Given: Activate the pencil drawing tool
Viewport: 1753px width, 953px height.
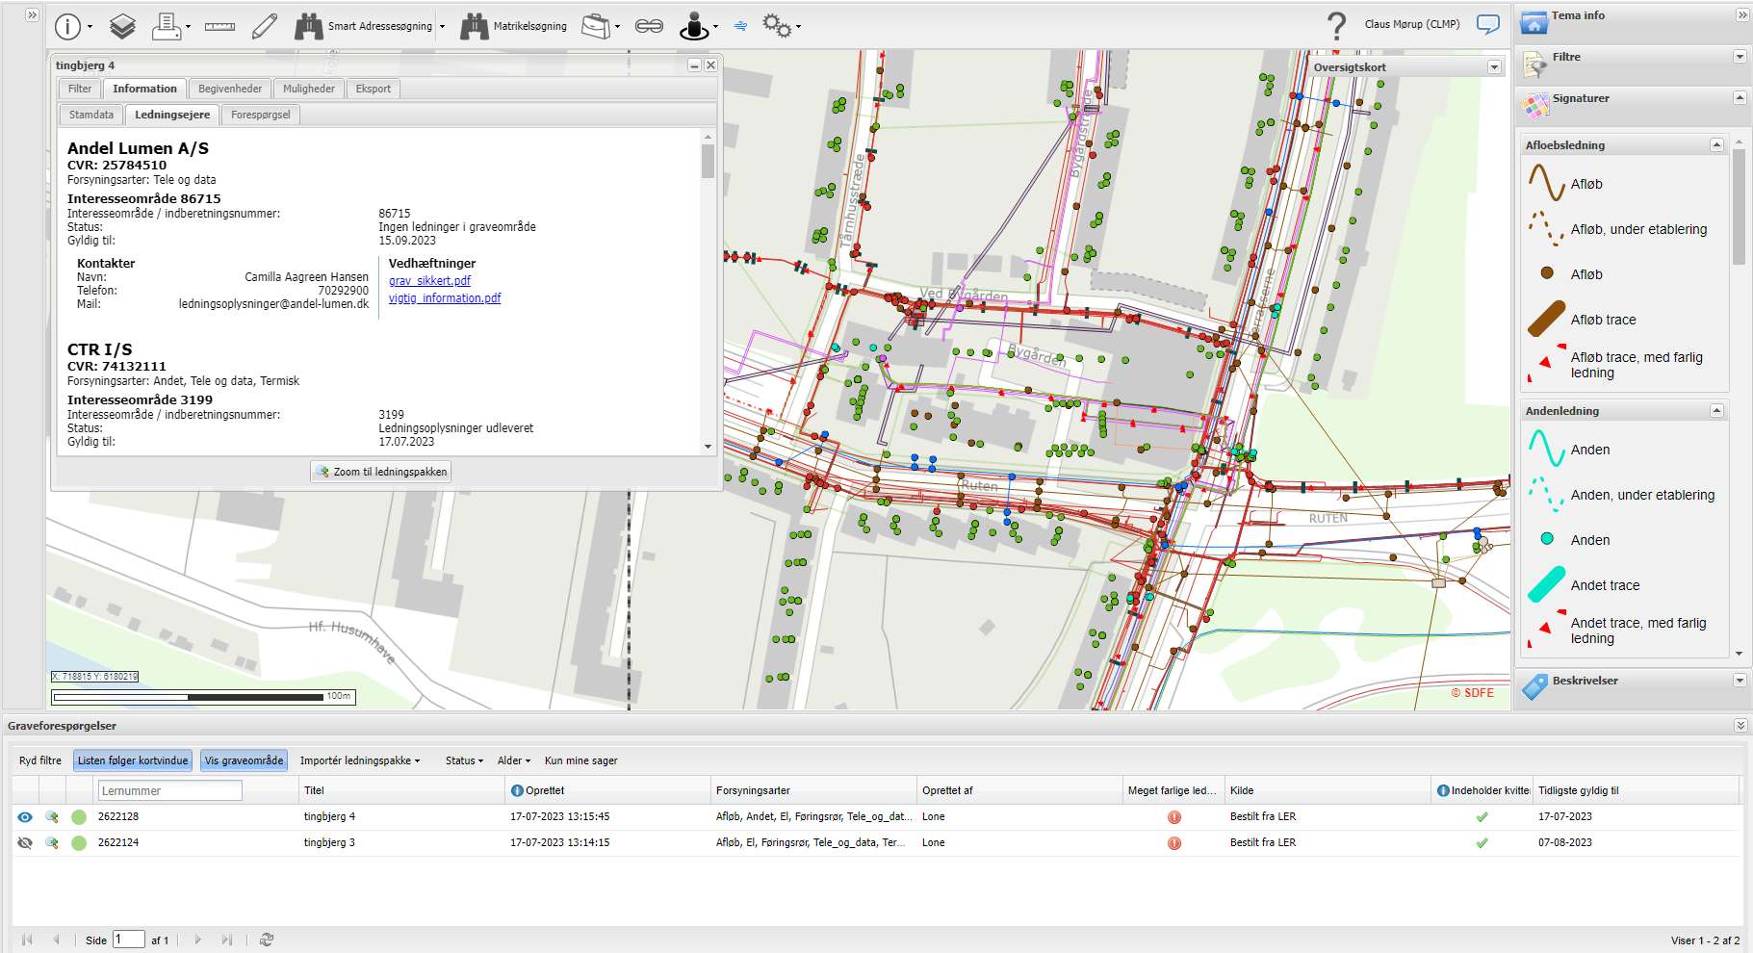Looking at the screenshot, I should (x=265, y=26).
